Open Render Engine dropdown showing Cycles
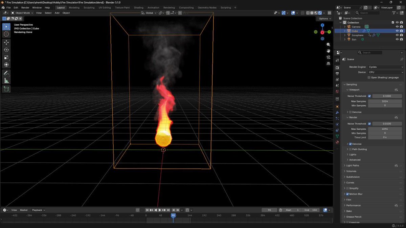 (x=386, y=67)
